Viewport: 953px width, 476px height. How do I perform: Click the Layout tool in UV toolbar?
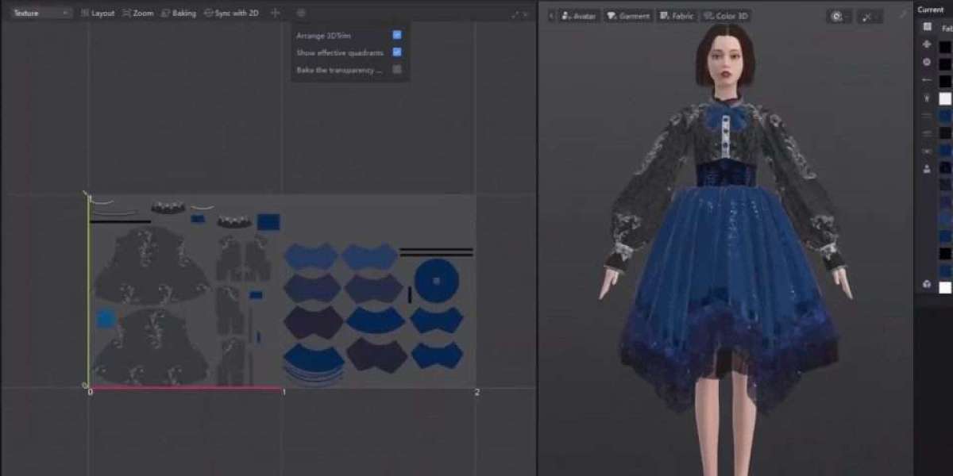pos(98,13)
